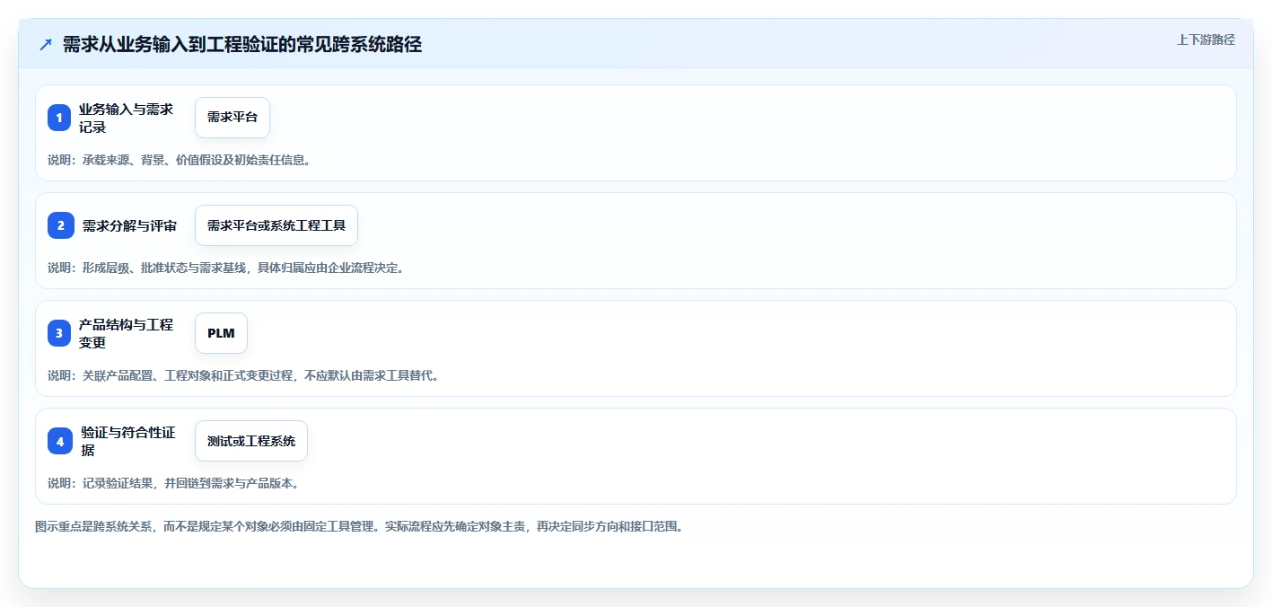1272x607 pixels.
Task: Click the step name 验证与符合性证据
Action: tap(128, 441)
